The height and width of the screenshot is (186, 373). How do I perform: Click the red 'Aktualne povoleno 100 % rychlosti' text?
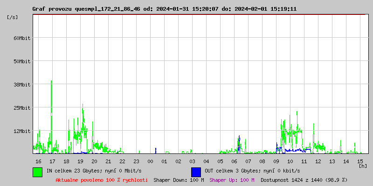pyautogui.click(x=102, y=179)
